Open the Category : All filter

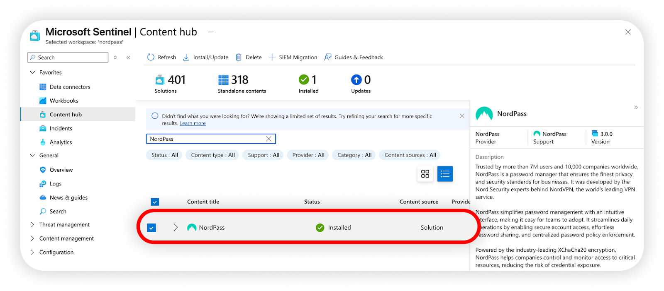354,155
